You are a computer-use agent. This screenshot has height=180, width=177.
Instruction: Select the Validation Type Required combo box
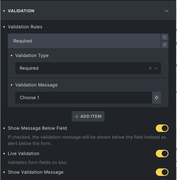(x=88, y=68)
